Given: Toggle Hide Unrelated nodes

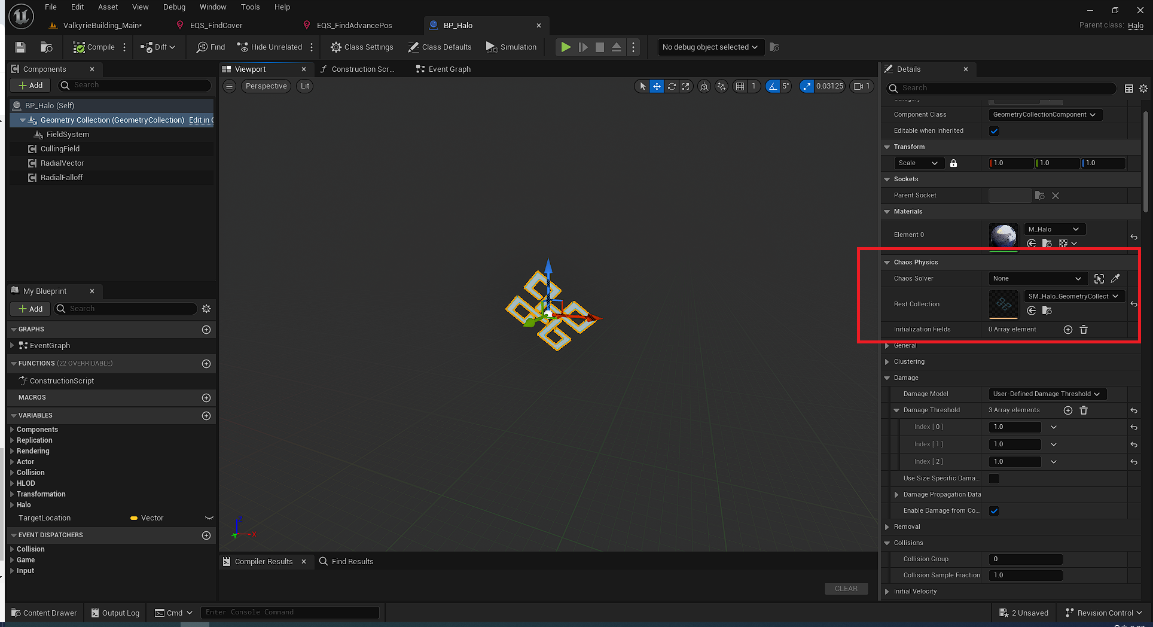Looking at the screenshot, I should [270, 47].
